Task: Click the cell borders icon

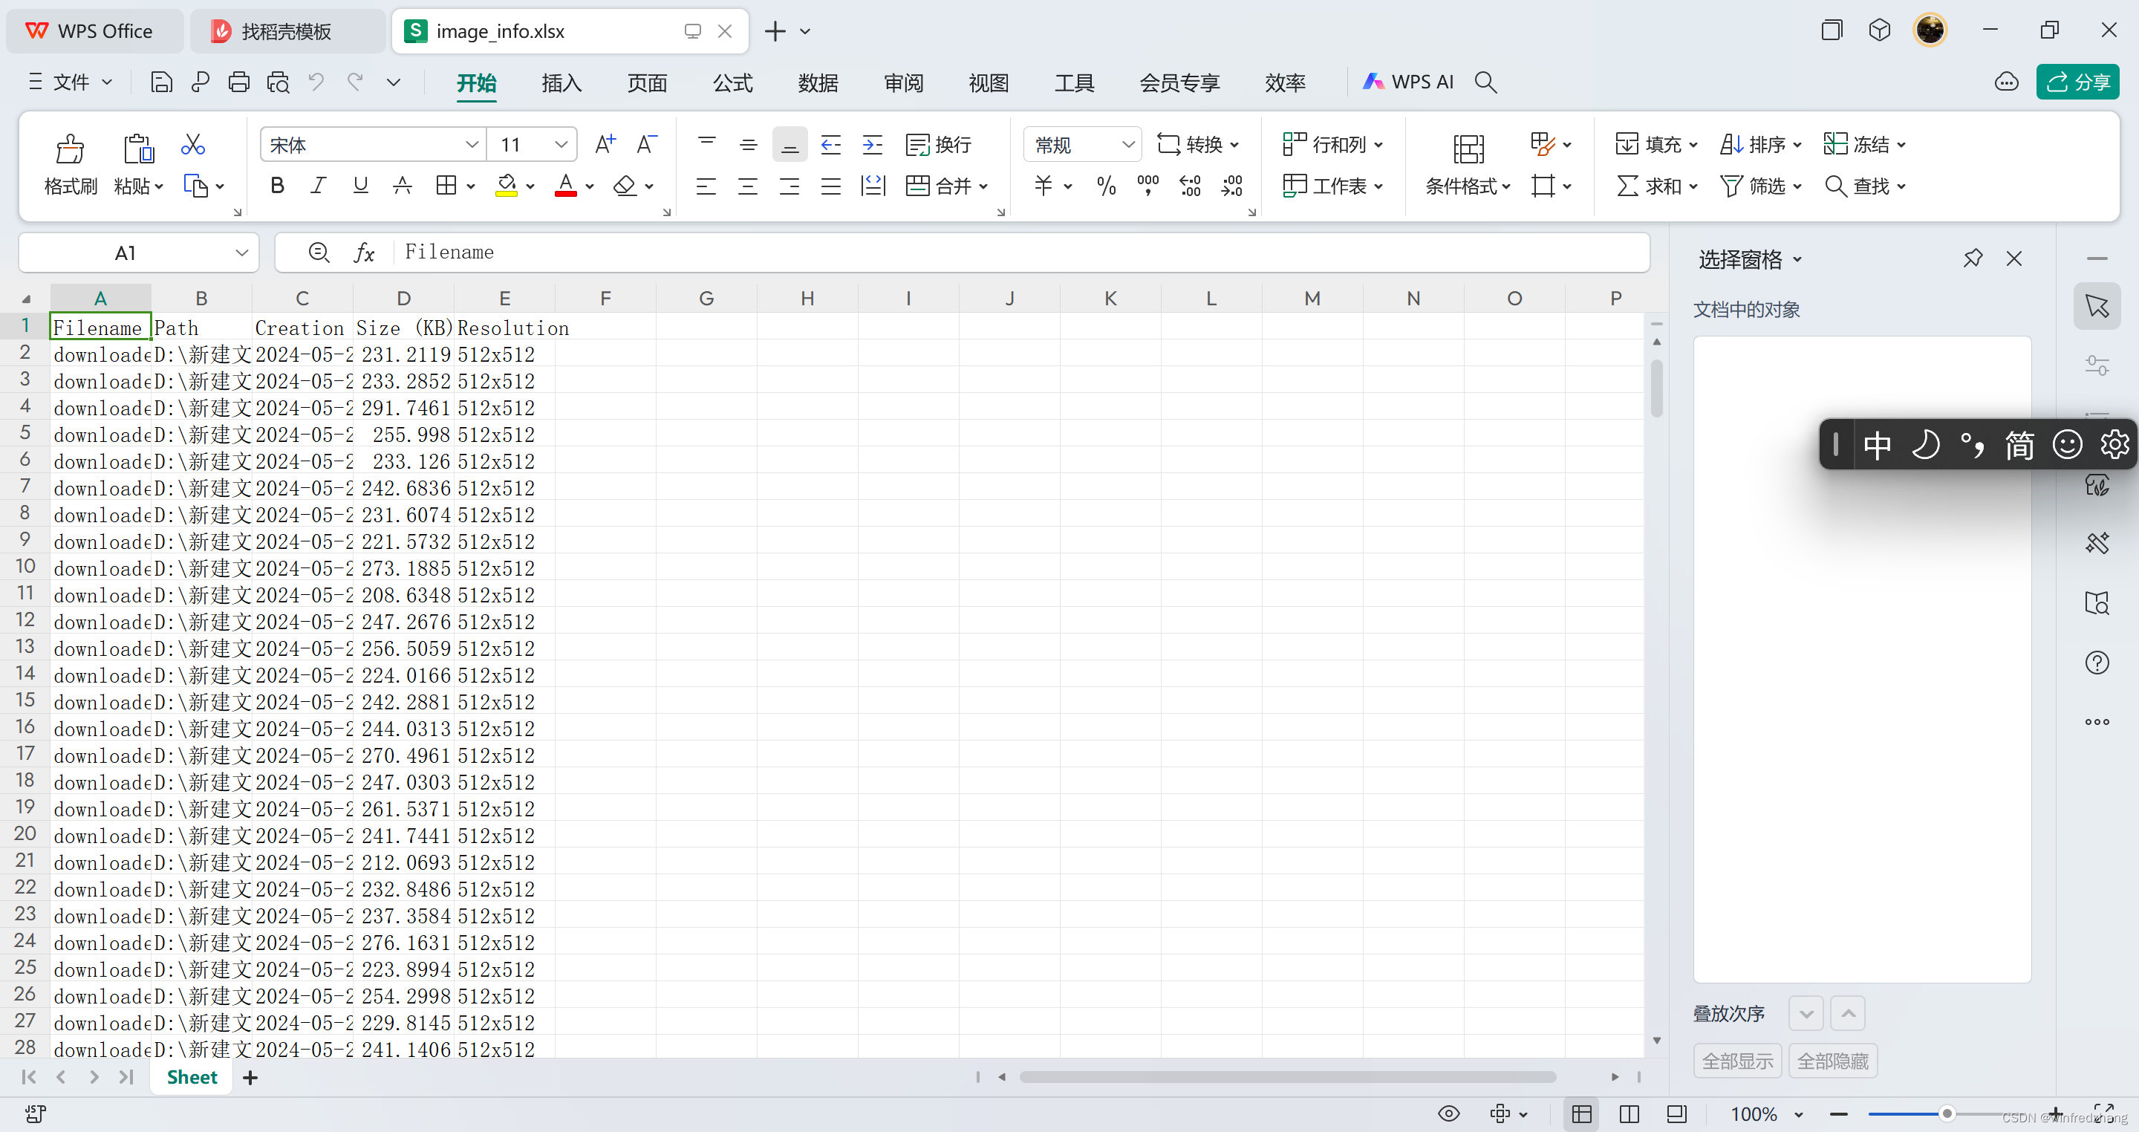Action: click(x=446, y=185)
